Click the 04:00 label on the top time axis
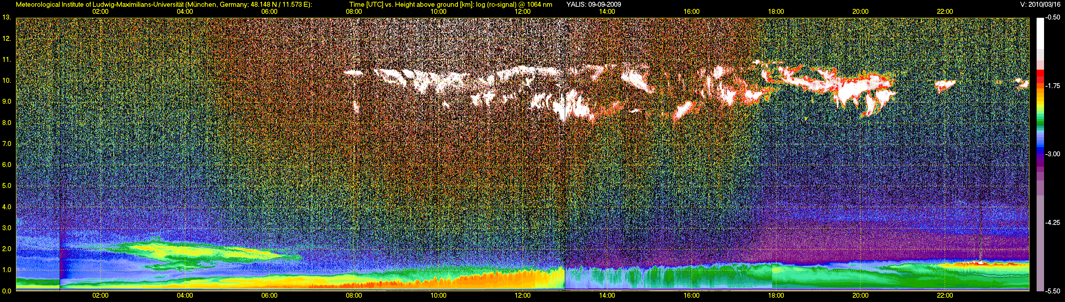This screenshot has height=302, width=1065. point(185,12)
